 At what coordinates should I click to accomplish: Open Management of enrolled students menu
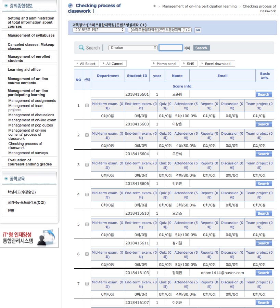tap(29, 58)
